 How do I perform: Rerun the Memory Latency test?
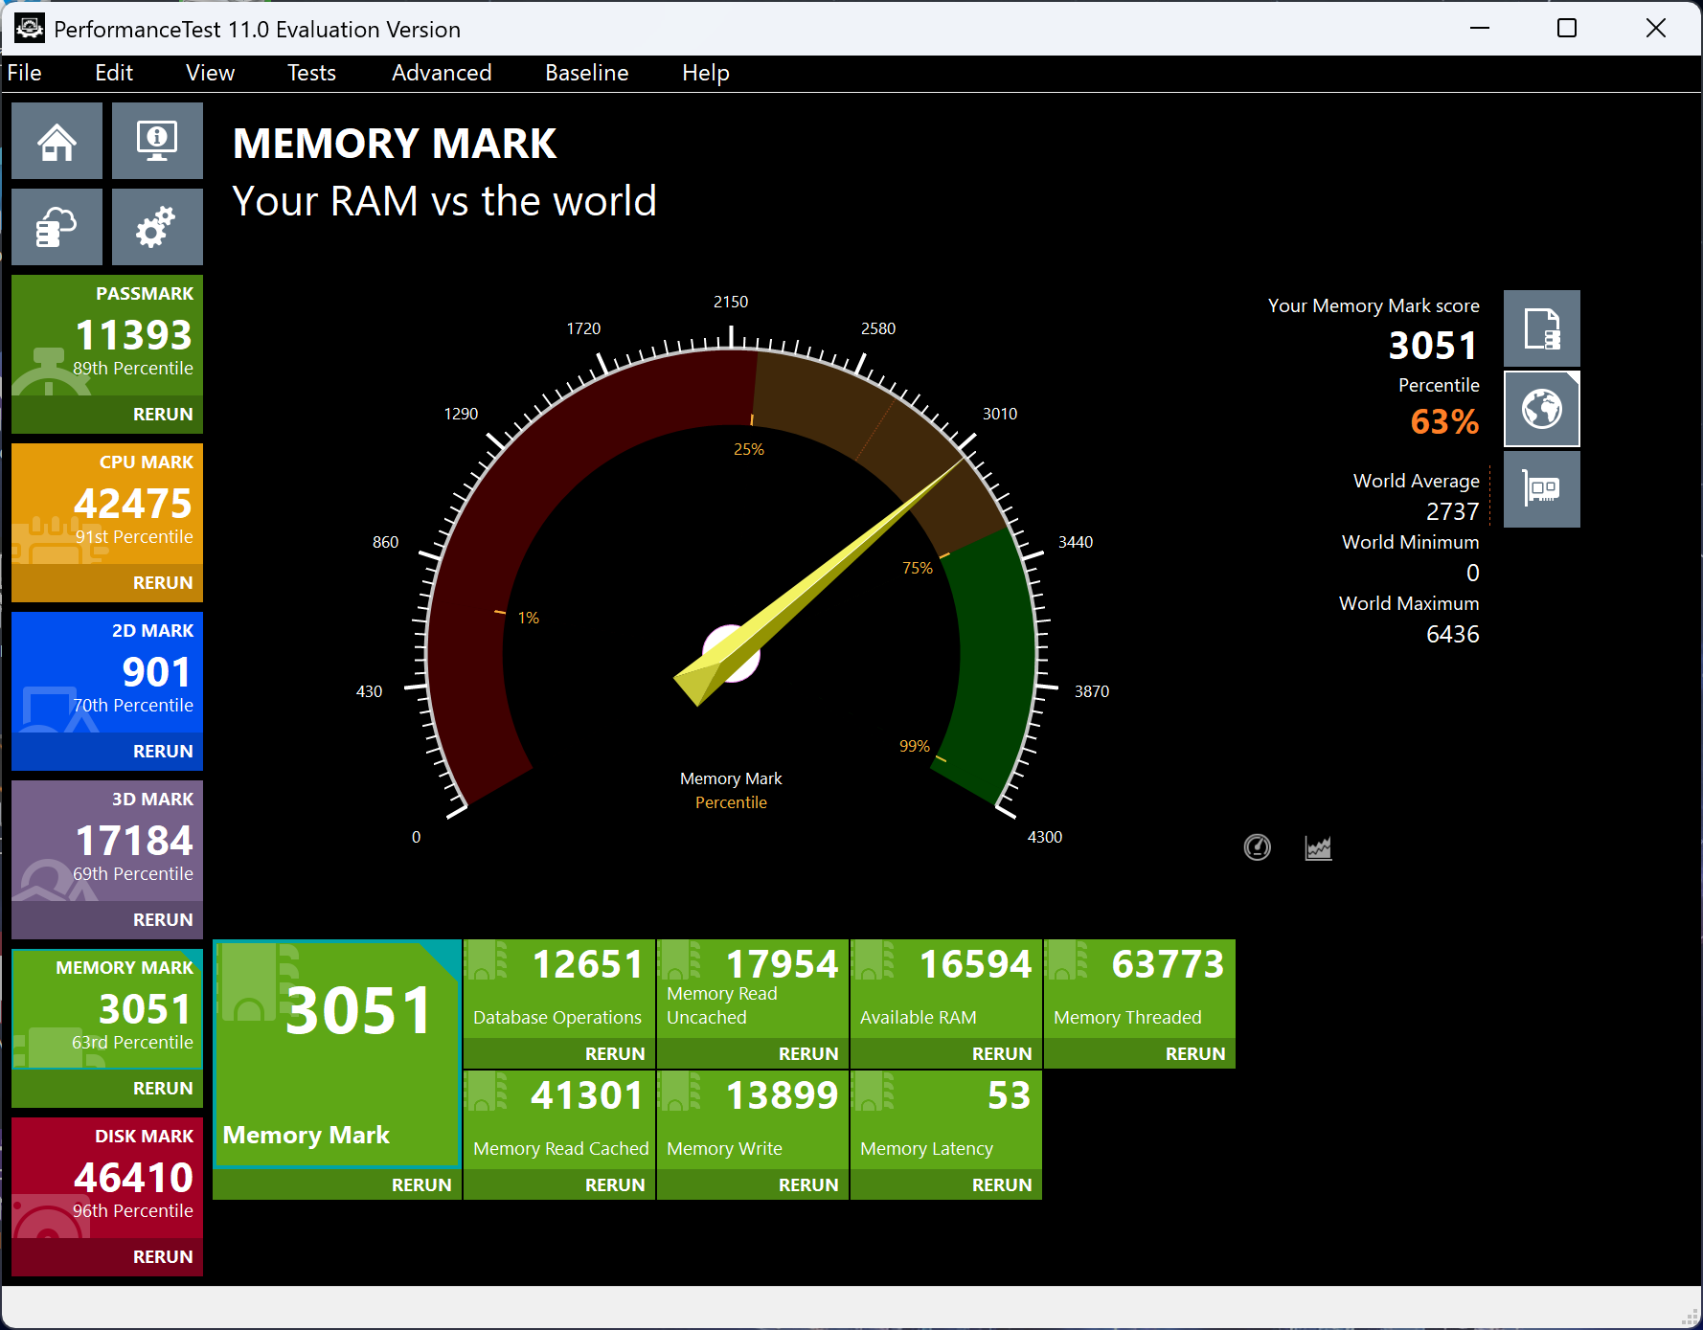click(1002, 1184)
